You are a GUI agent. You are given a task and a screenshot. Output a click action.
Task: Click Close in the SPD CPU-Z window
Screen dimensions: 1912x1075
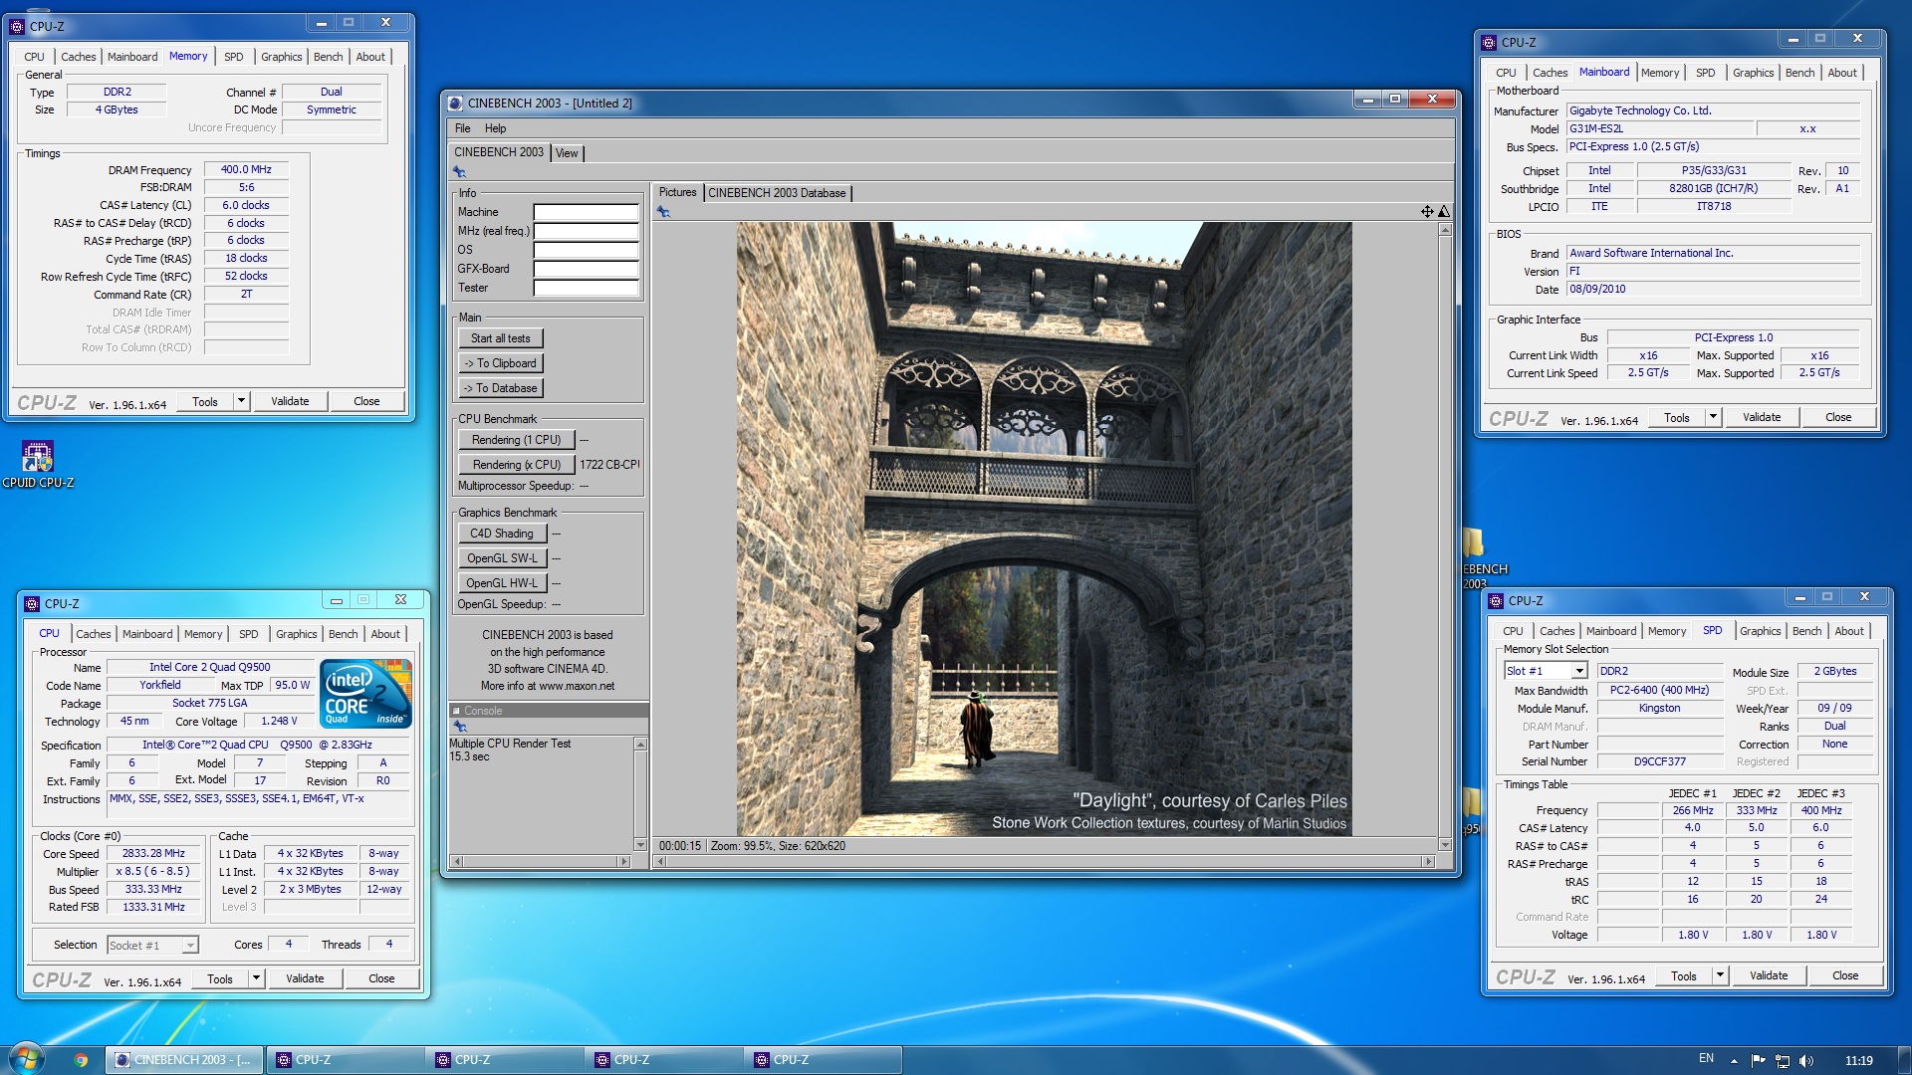click(1844, 975)
